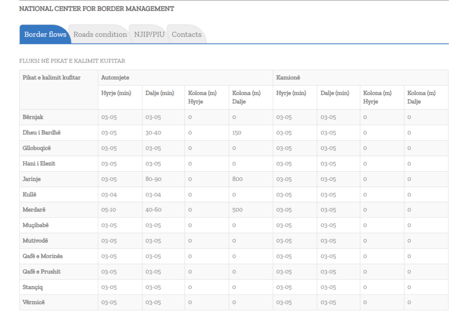The height and width of the screenshot is (313, 464).
Task: Select the 40-60 exit time for Merdarë
Action: click(154, 210)
